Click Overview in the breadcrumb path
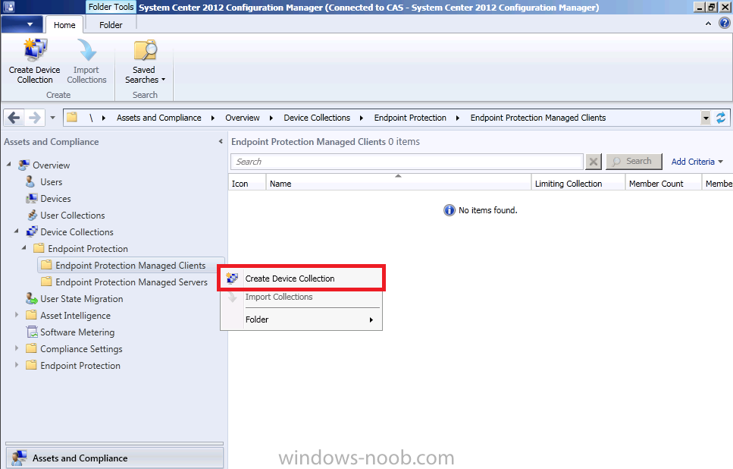 pyautogui.click(x=242, y=118)
